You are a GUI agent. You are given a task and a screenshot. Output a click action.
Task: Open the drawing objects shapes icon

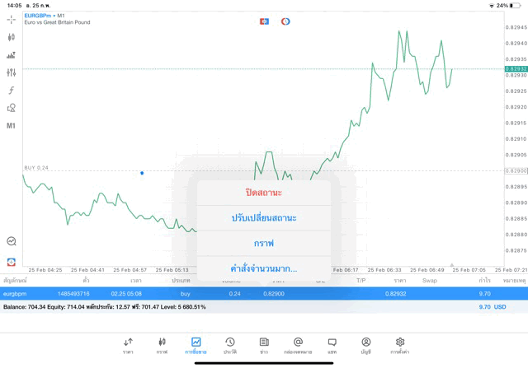coord(11,108)
